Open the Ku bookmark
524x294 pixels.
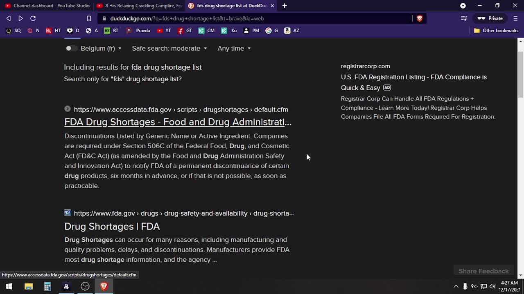(x=229, y=31)
